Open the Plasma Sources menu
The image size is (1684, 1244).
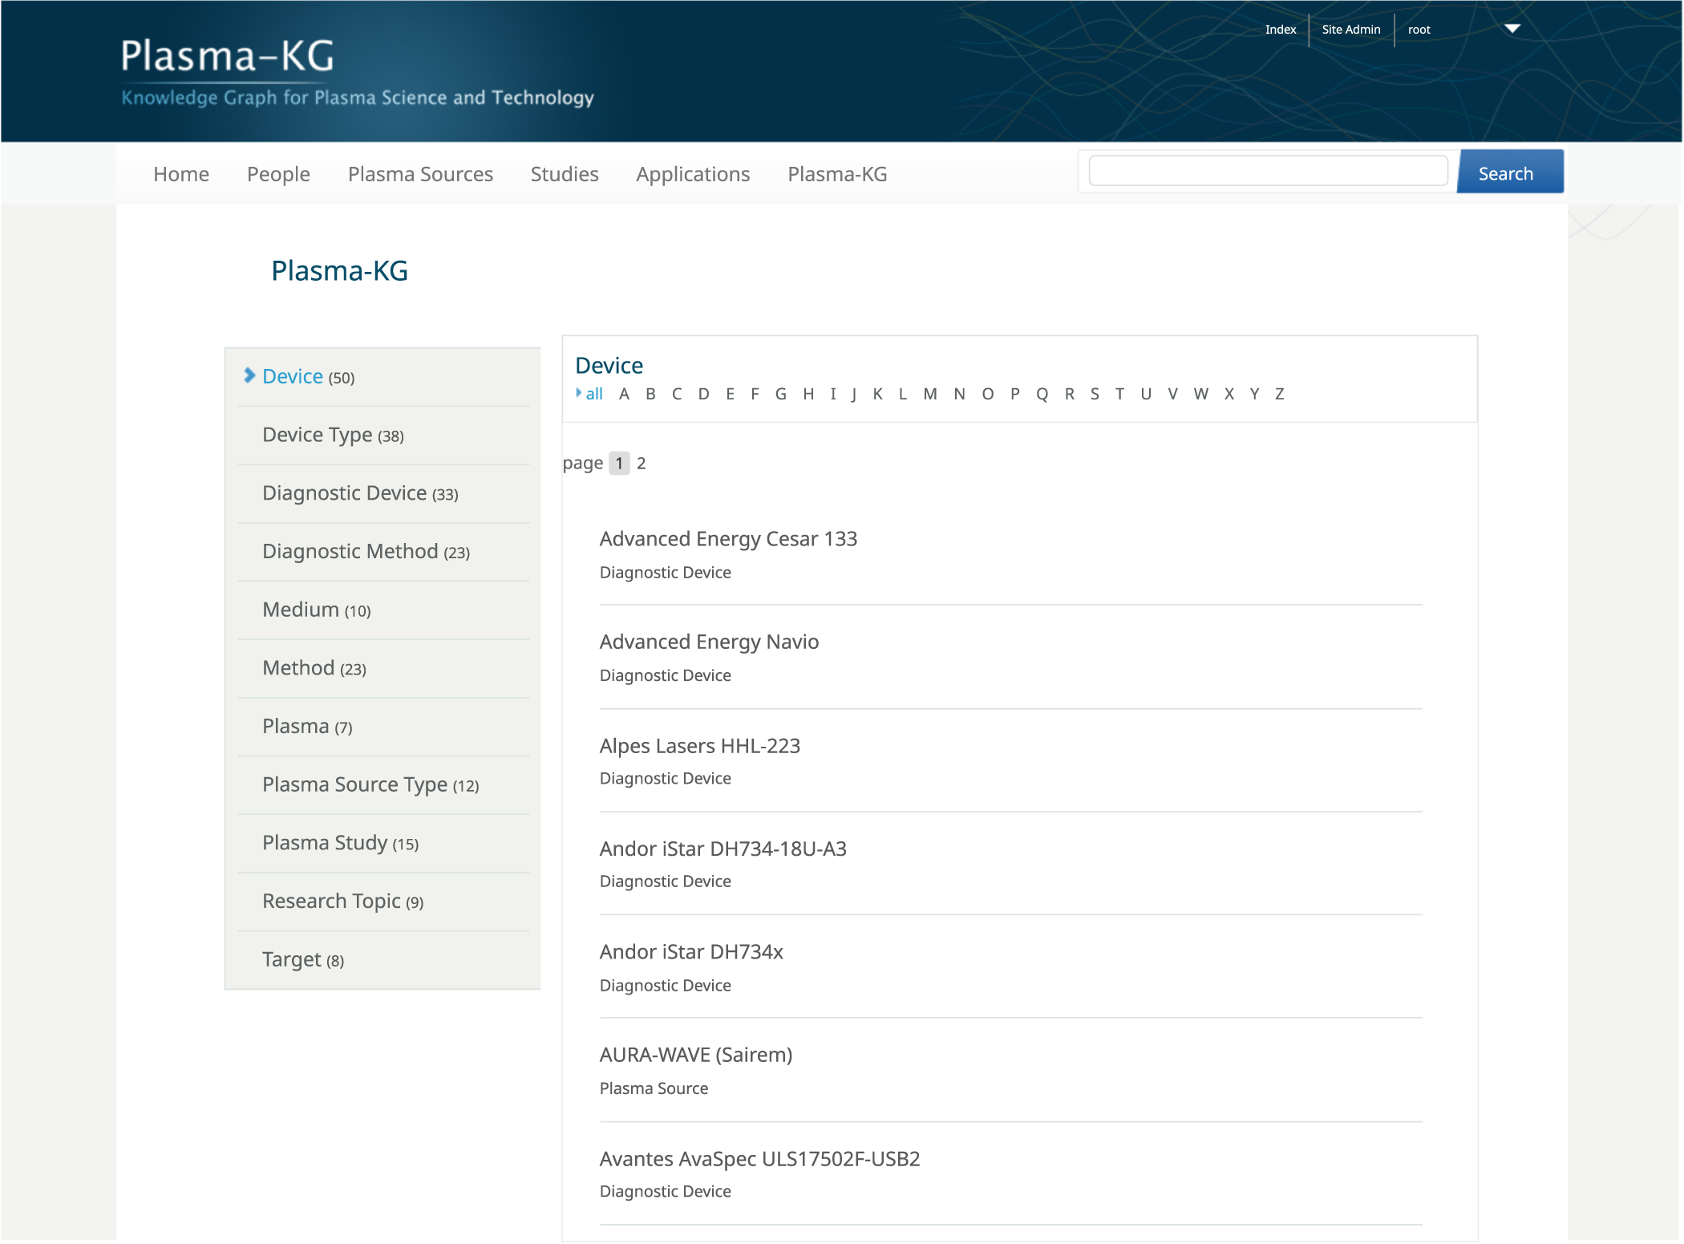coord(420,174)
